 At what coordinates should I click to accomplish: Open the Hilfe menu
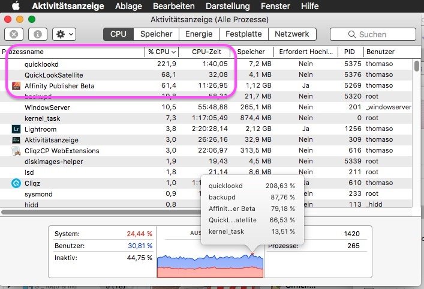(x=310, y=6)
